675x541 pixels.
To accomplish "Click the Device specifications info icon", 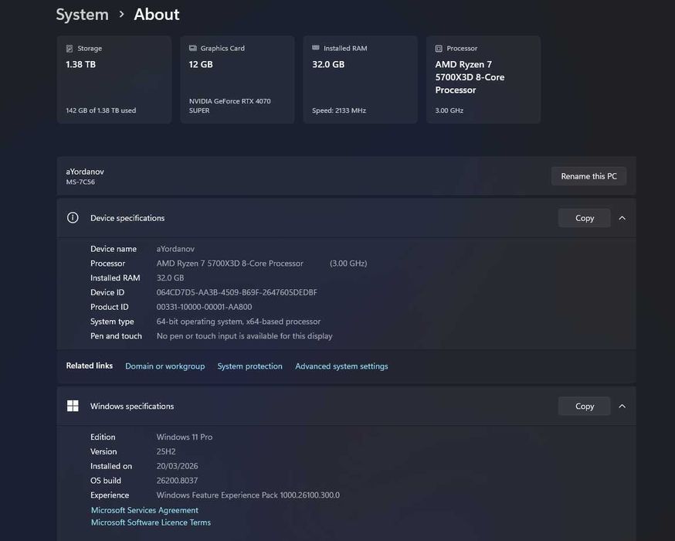I will pos(73,218).
